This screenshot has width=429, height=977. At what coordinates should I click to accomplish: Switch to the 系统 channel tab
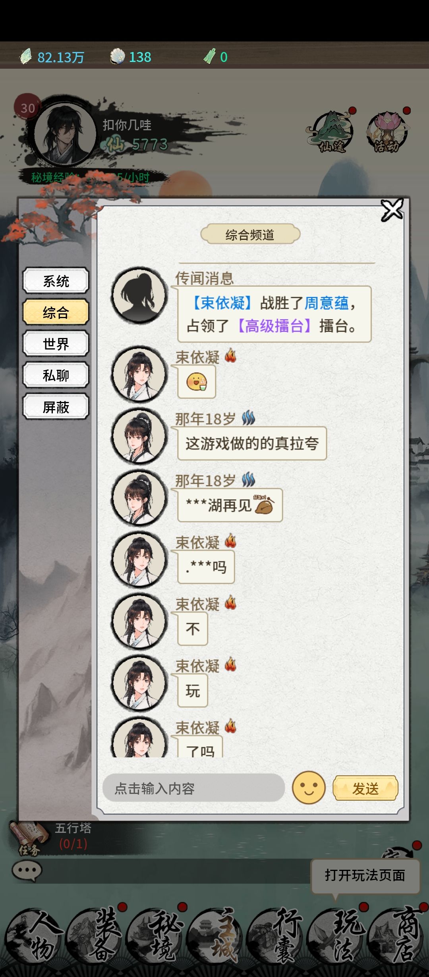(x=56, y=281)
